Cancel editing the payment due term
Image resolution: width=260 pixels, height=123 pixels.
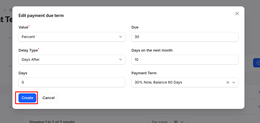tap(48, 98)
